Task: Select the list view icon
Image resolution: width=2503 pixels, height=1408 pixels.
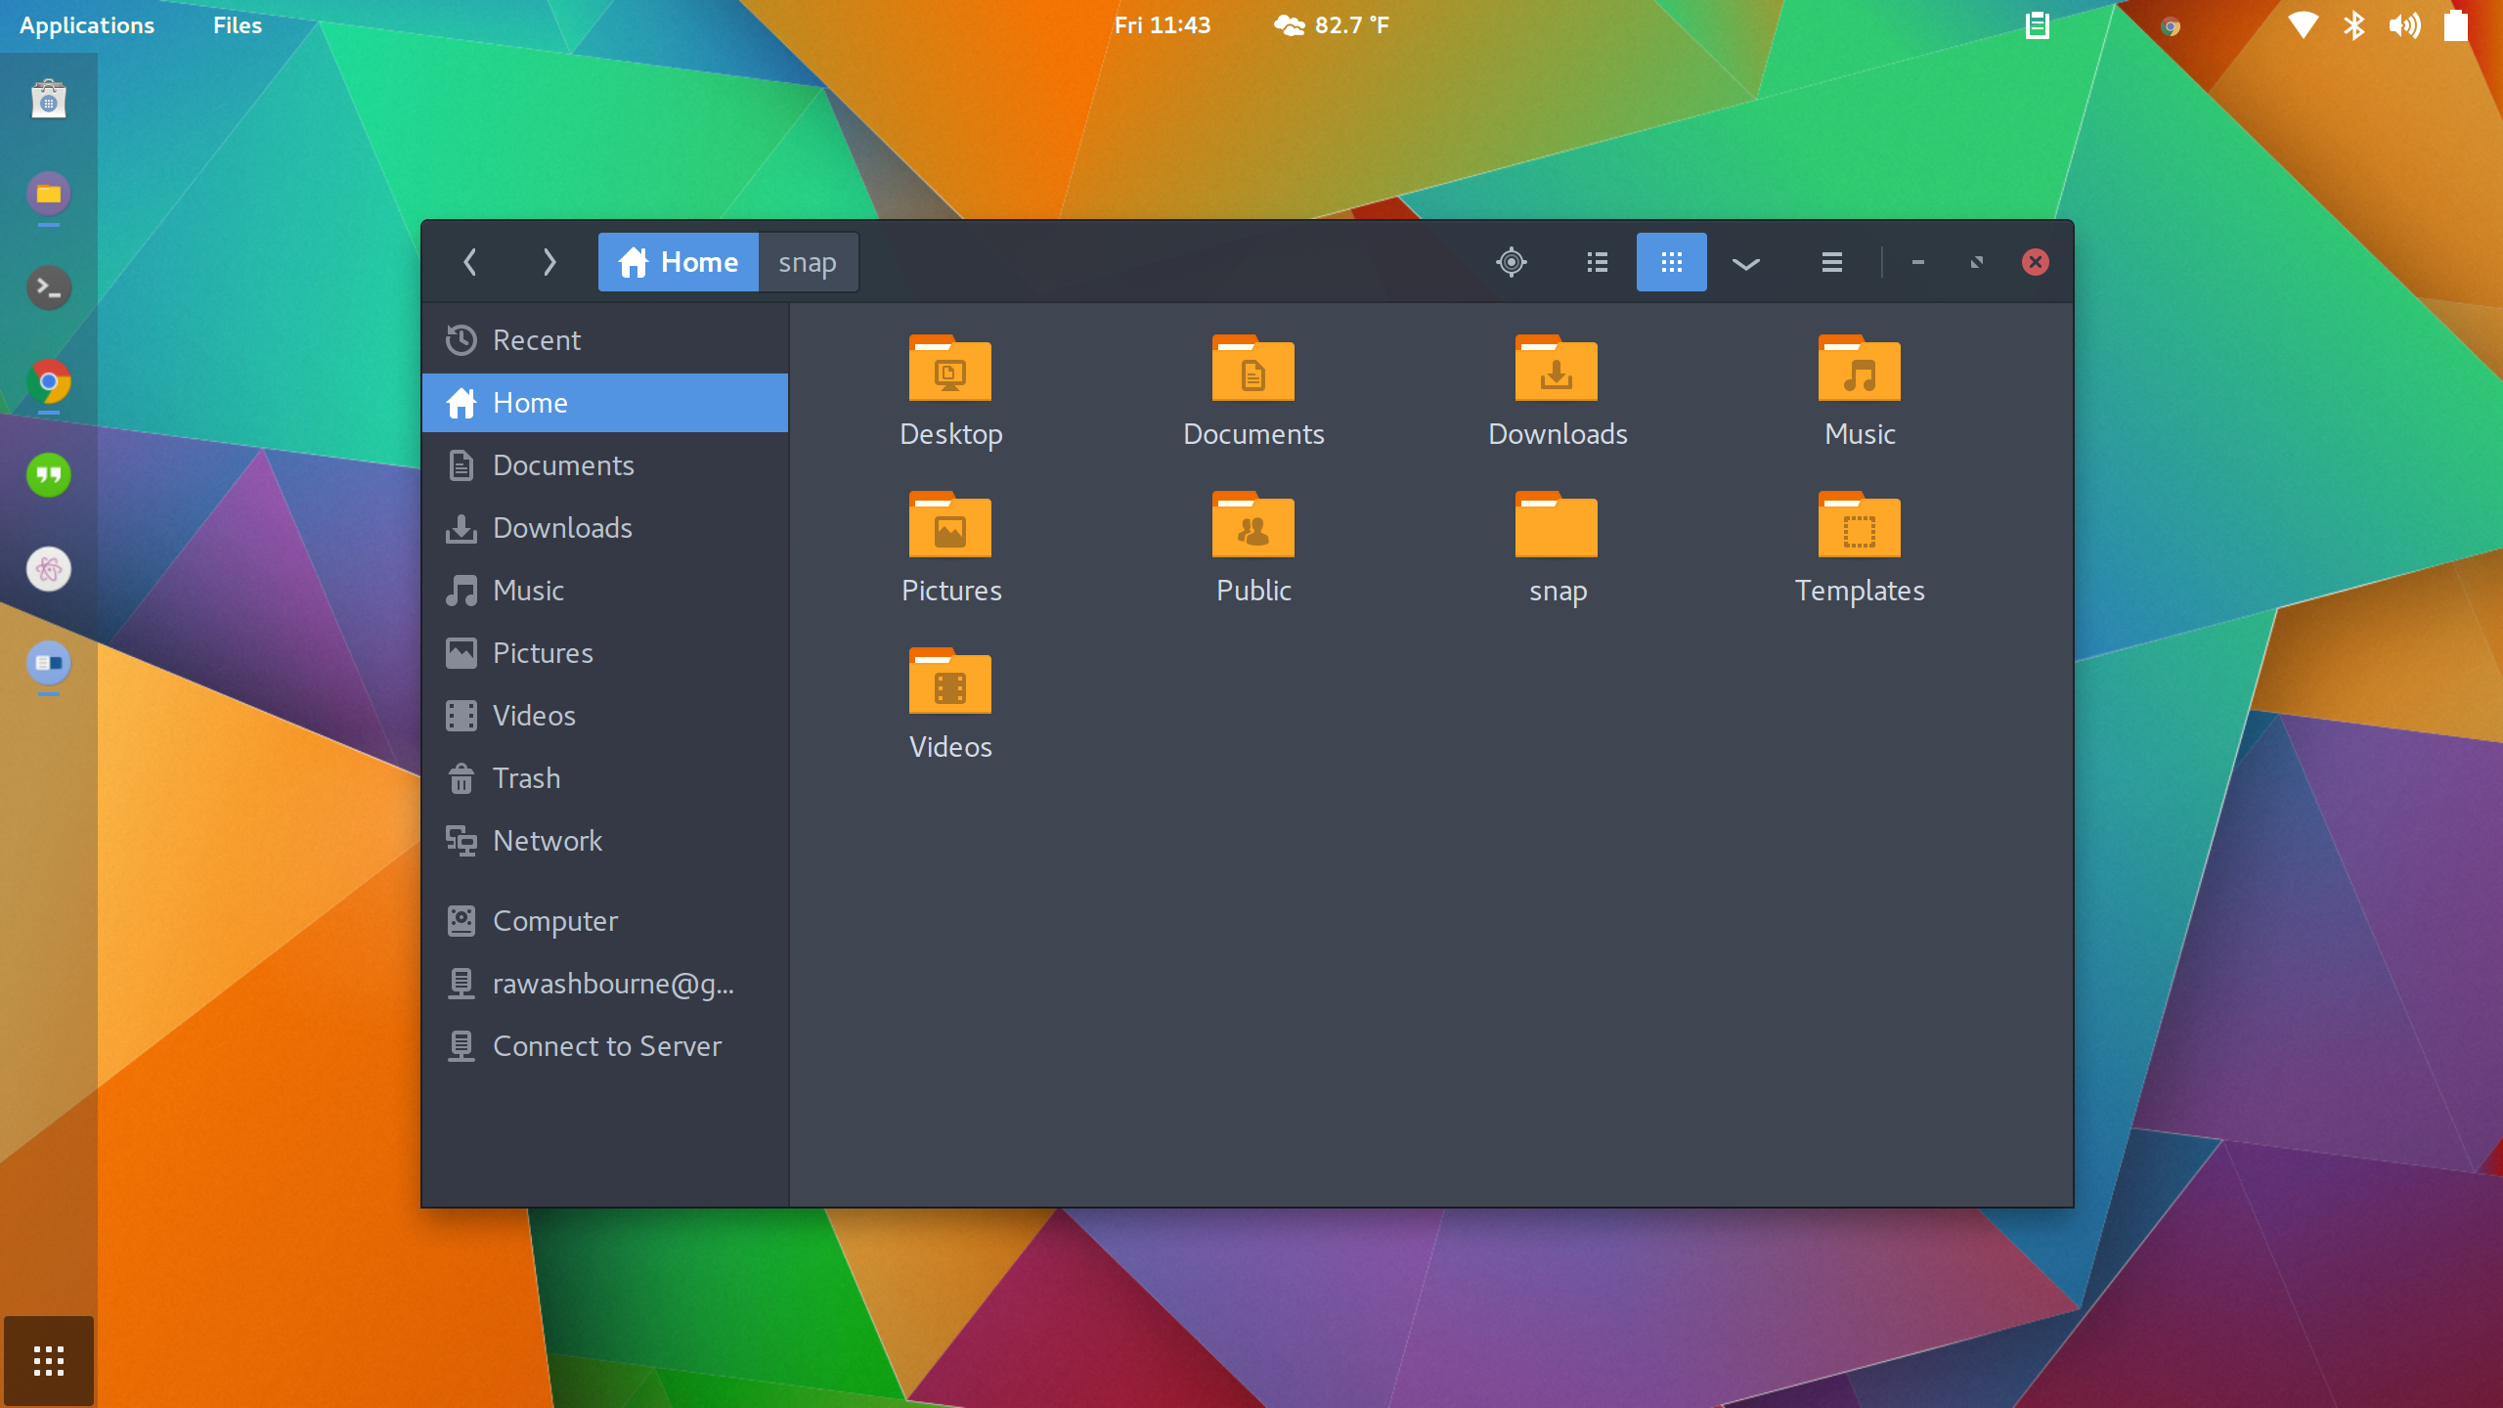Action: click(1597, 261)
